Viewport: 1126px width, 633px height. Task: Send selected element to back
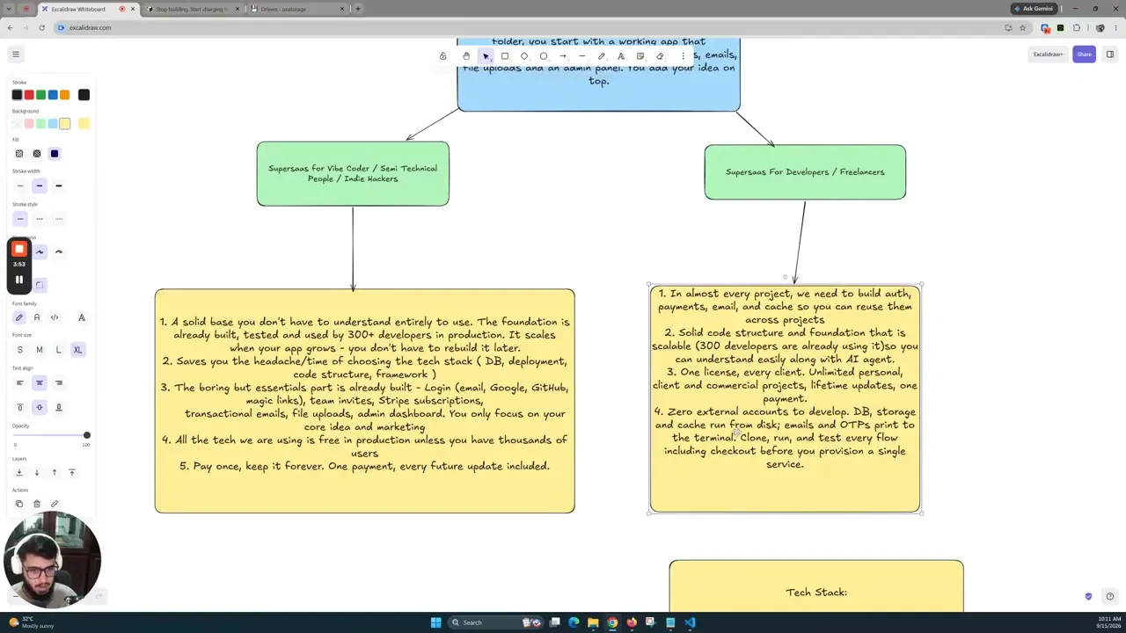[19, 472]
